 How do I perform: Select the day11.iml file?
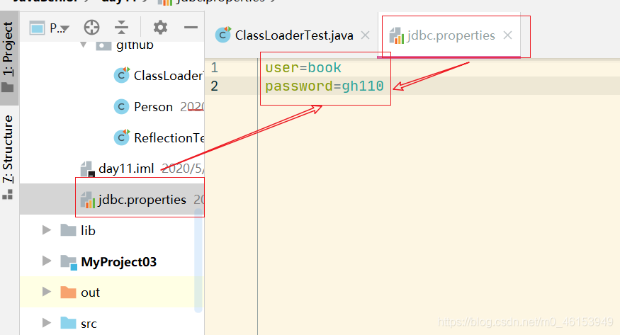[x=126, y=169]
